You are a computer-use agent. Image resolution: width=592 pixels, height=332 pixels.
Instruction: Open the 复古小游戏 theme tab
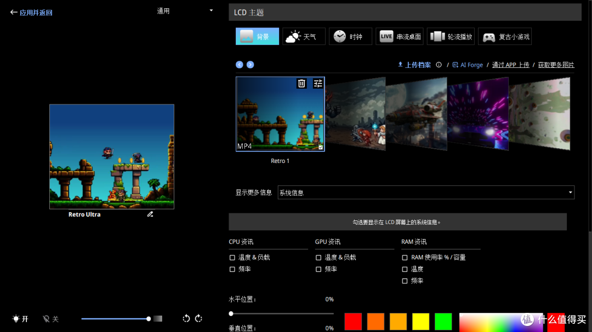click(505, 37)
